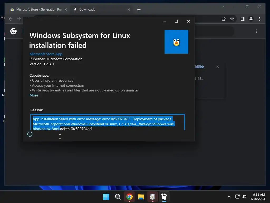
Task: Click Publisher: Microsoft Corporation text
Action: point(56,59)
